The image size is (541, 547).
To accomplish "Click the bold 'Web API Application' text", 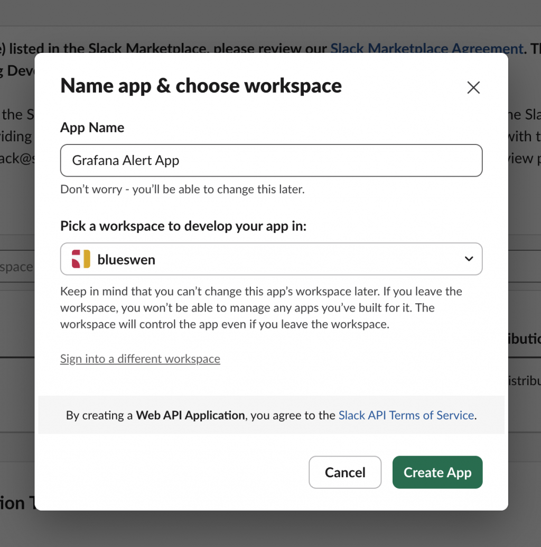I will 190,415.
